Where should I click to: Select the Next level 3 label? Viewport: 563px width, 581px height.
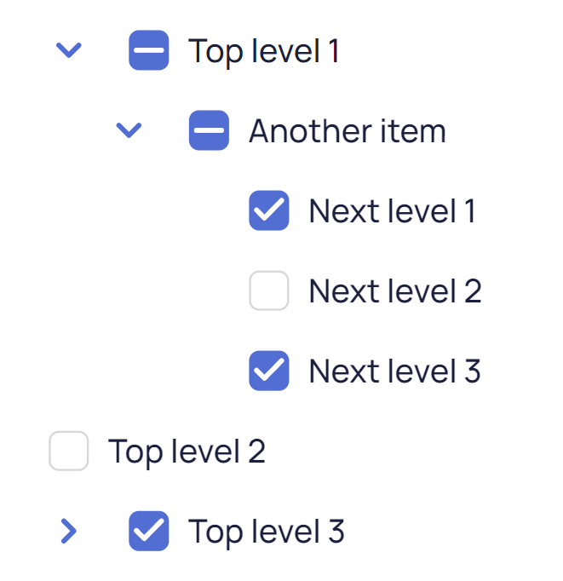pyautogui.click(x=395, y=371)
